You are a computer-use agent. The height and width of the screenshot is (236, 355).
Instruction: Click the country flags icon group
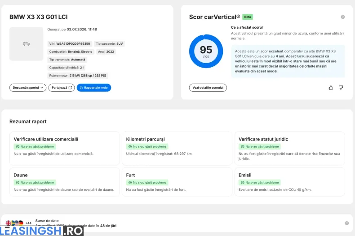(x=14, y=223)
